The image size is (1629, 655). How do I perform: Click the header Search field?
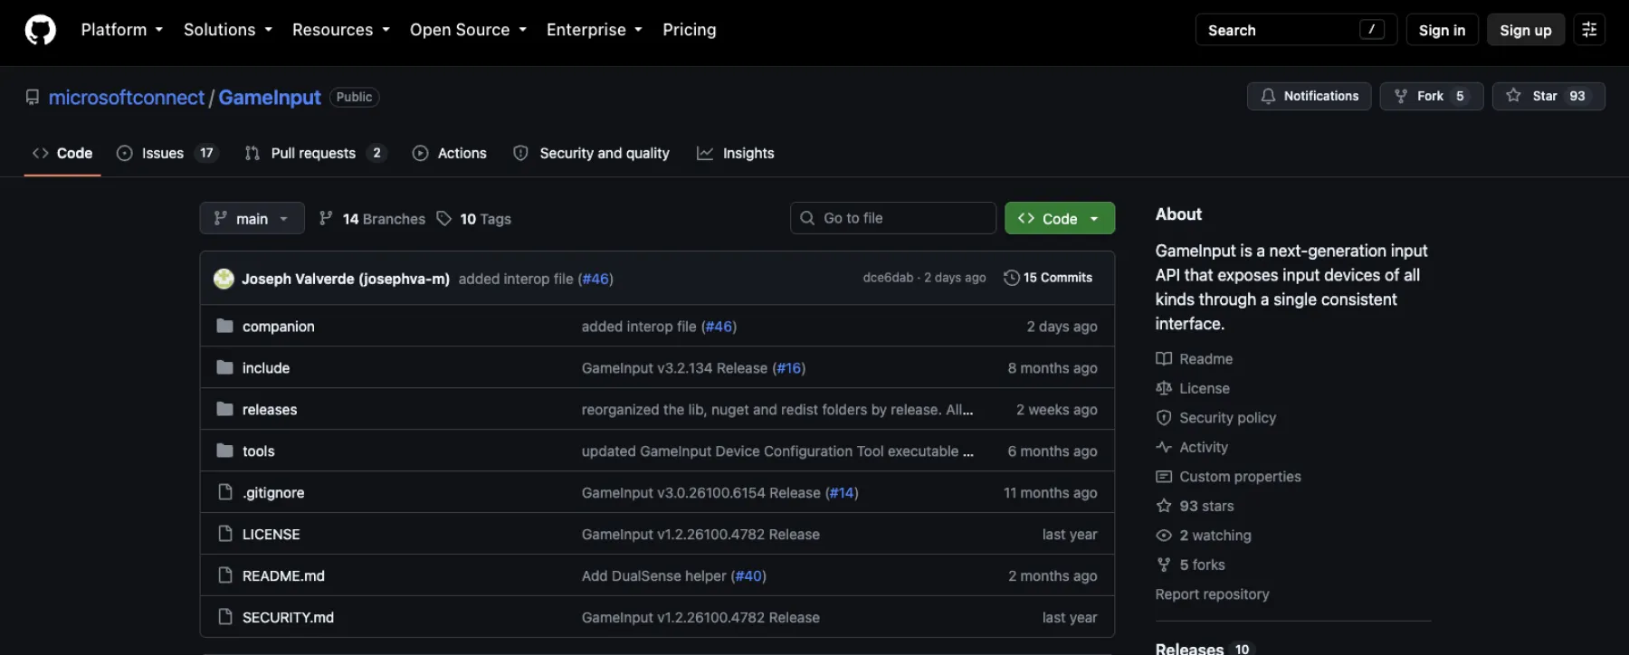(x=1296, y=30)
